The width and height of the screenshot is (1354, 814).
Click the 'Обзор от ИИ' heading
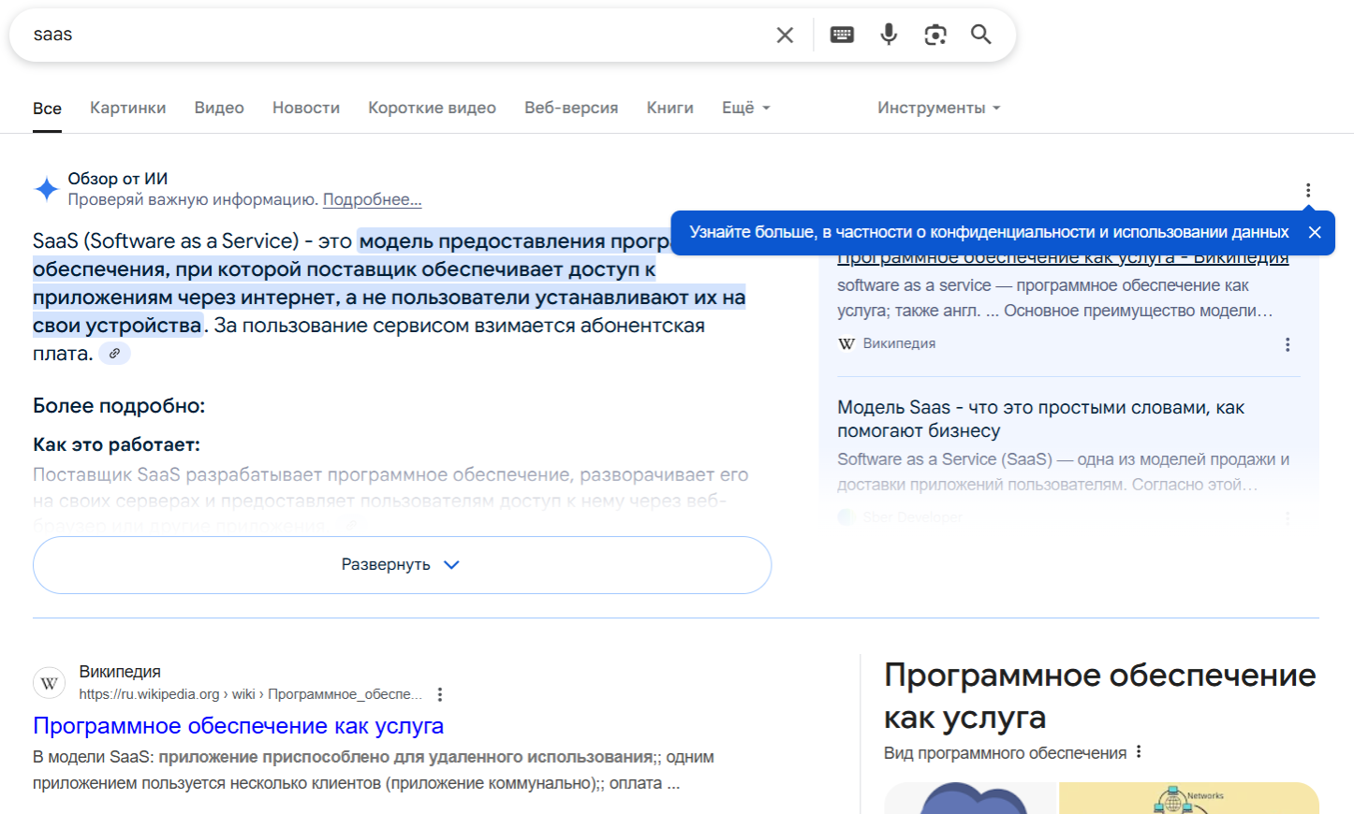(x=118, y=179)
